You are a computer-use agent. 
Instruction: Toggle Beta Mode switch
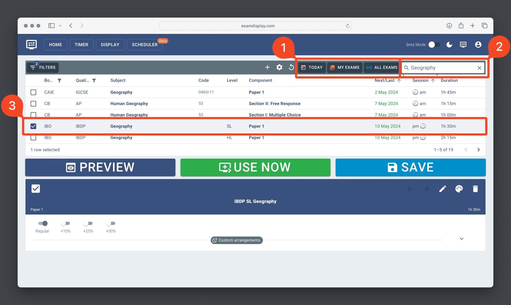(x=434, y=45)
